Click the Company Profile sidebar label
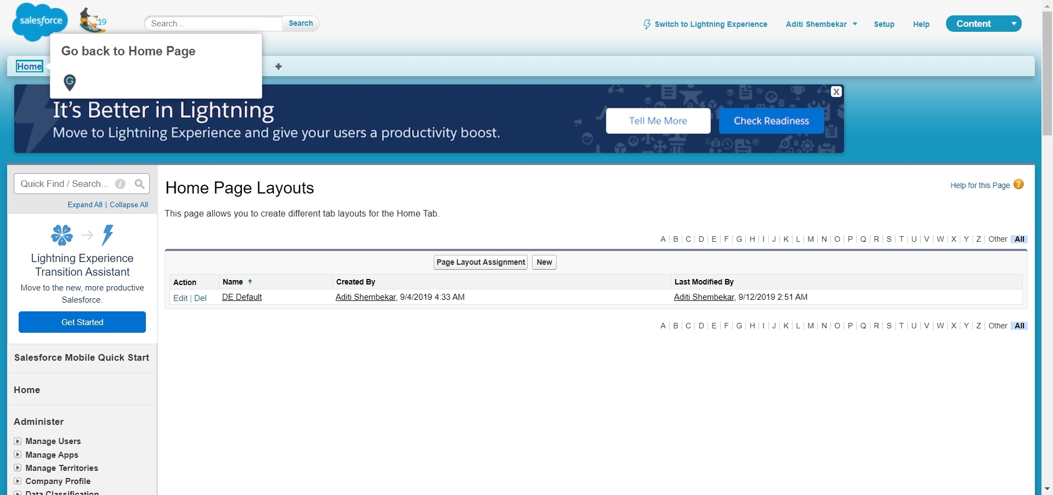The image size is (1053, 495). [58, 481]
